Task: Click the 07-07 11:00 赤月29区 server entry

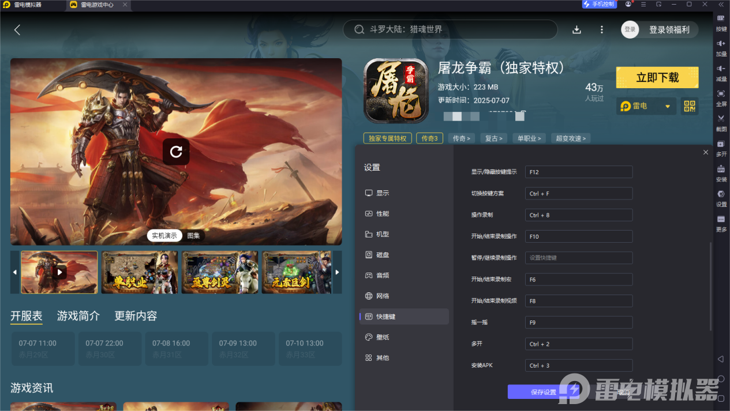Action: tap(43, 349)
